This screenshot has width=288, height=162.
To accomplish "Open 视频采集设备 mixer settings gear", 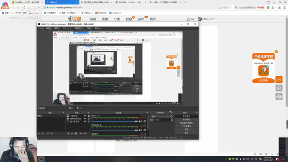I will point(145,130).
